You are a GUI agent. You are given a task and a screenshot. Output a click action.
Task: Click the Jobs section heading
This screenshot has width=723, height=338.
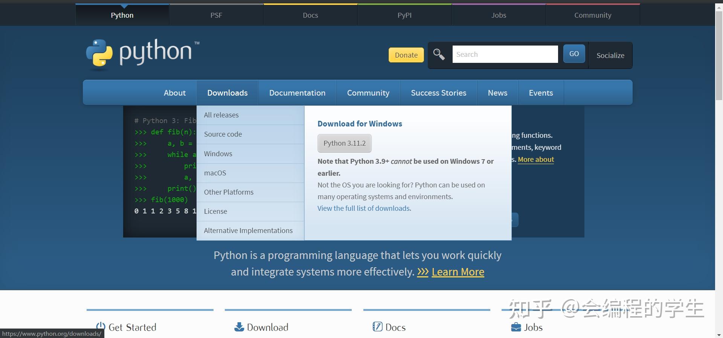click(533, 327)
